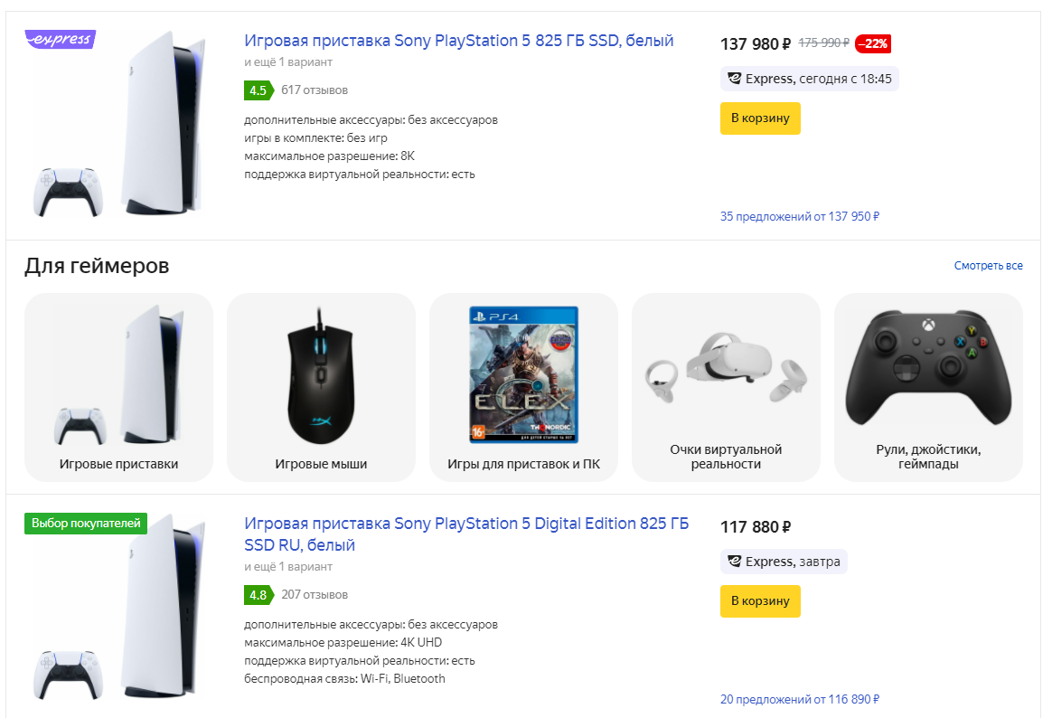Screen dimensions: 1052x718
Task: Click 'Смотреть все' in Для геймеров
Action: point(988,266)
